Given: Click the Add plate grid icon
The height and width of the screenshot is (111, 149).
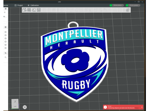Looking at the screenshot, I should (x=29, y=10).
